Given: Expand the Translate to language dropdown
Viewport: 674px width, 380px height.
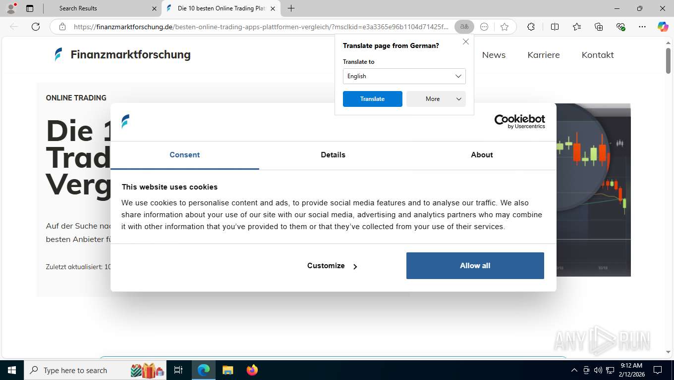Looking at the screenshot, I should (x=404, y=76).
